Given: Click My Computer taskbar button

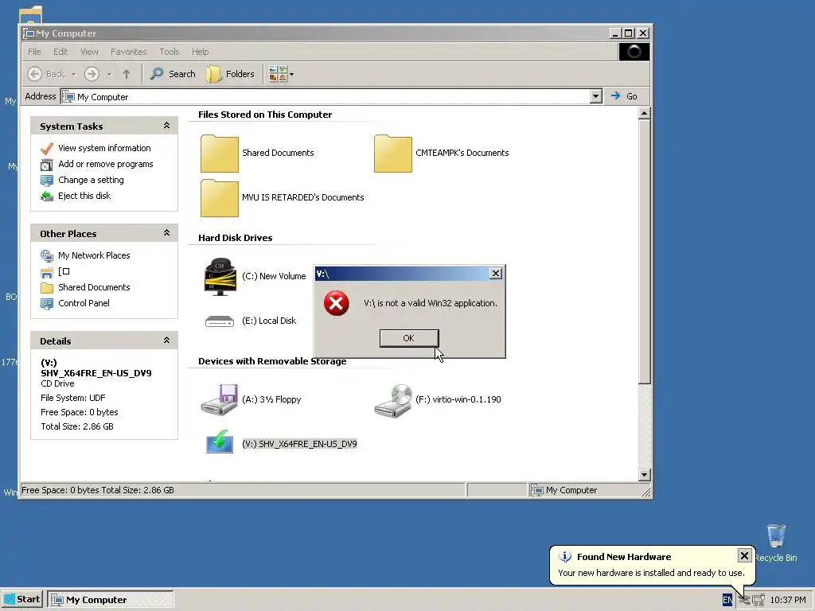Looking at the screenshot, I should [x=111, y=600].
